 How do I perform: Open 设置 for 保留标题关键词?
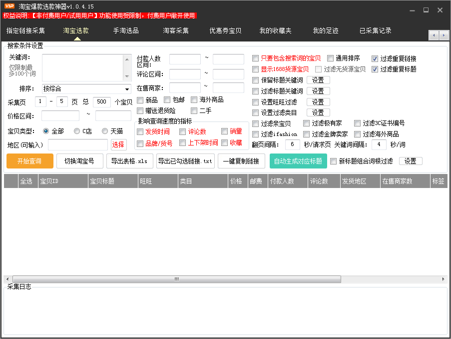(x=318, y=80)
